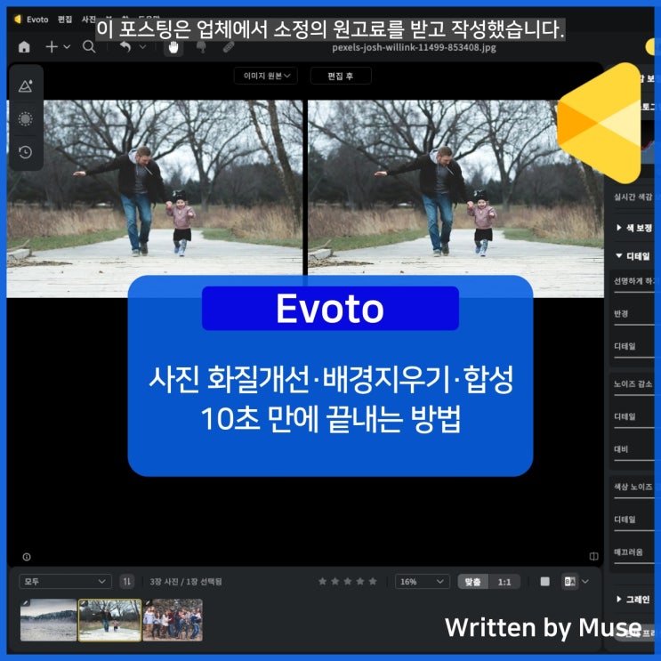Click the 편집 후 button
661x661 pixels.
point(341,76)
